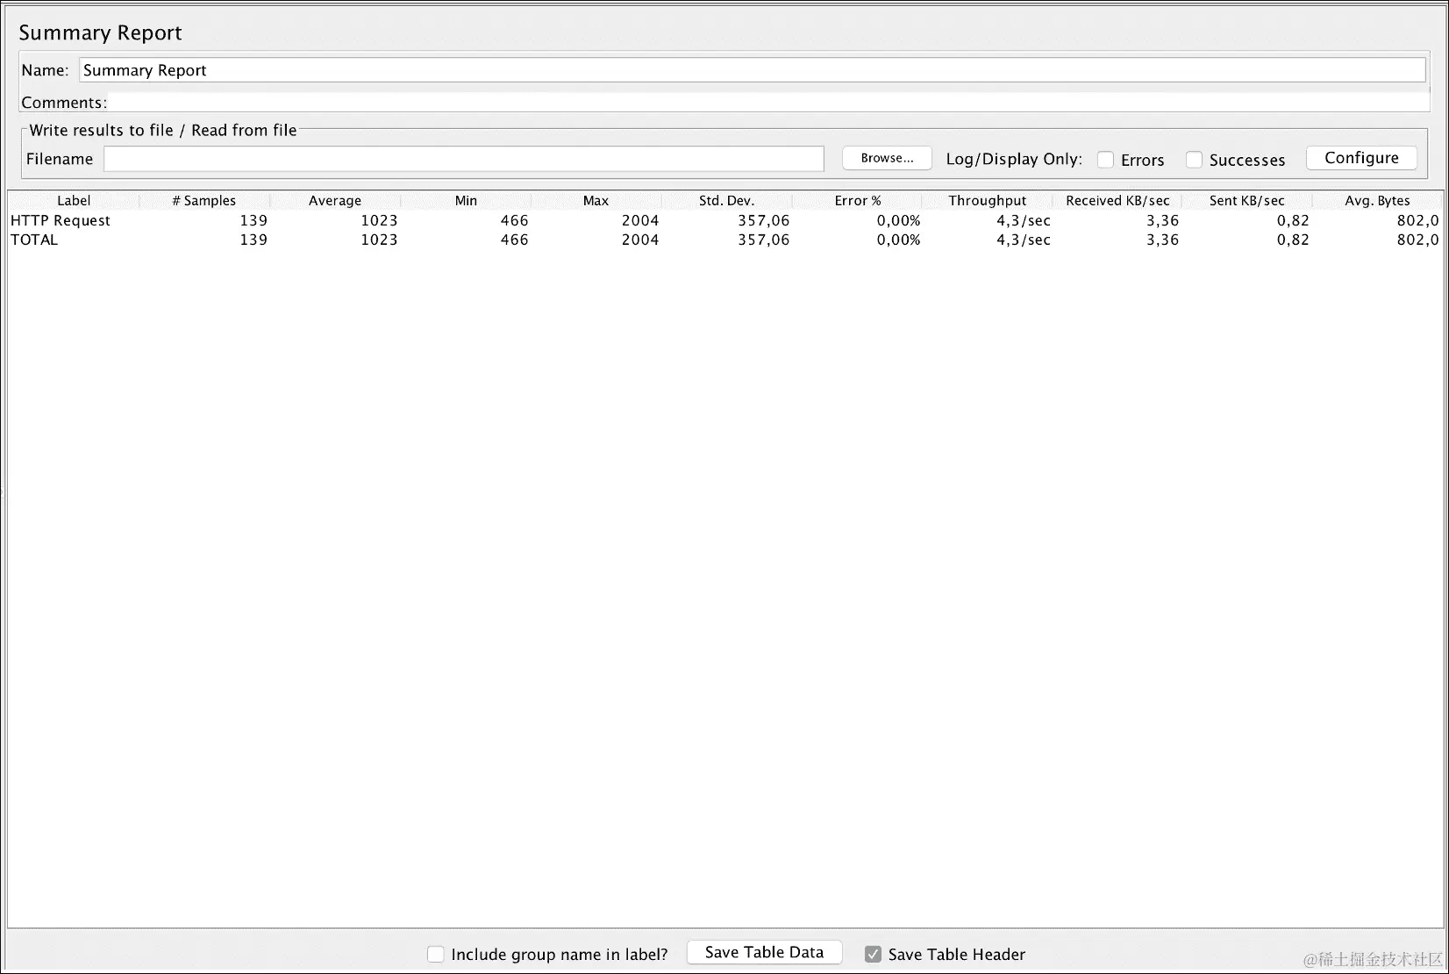This screenshot has width=1449, height=974.
Task: Click 139 samples in HTTP Request row
Action: tap(253, 221)
